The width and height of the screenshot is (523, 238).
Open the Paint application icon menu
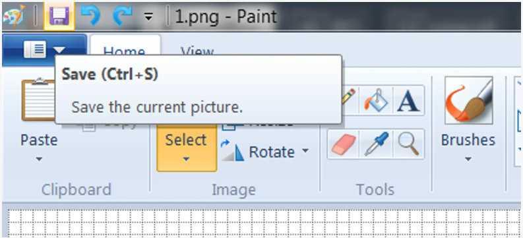pyautogui.click(x=14, y=15)
